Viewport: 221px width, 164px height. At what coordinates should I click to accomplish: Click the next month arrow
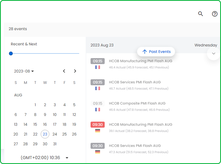point(75,71)
